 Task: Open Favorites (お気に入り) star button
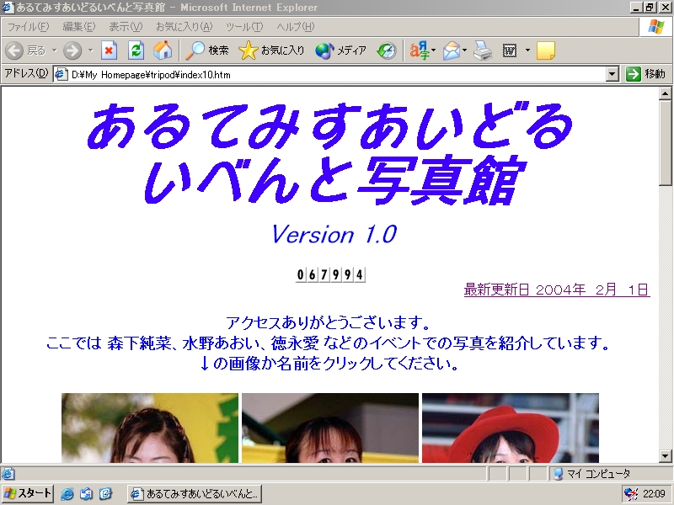[271, 50]
